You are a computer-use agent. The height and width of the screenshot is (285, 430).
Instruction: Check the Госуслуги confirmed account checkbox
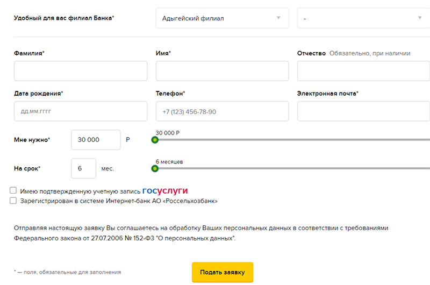tap(13, 190)
